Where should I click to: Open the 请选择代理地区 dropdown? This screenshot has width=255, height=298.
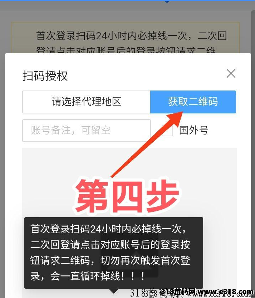(x=87, y=102)
